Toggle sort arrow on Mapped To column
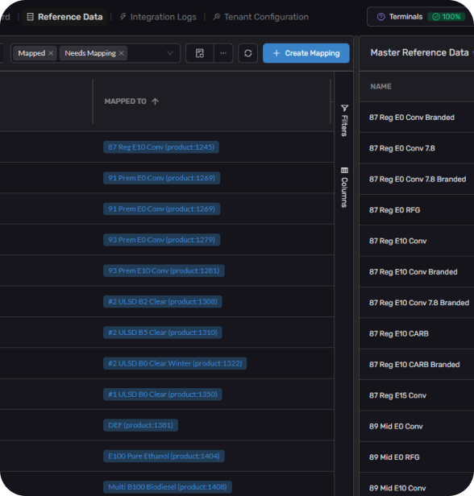Viewport: 474px width, 496px height. click(x=155, y=101)
